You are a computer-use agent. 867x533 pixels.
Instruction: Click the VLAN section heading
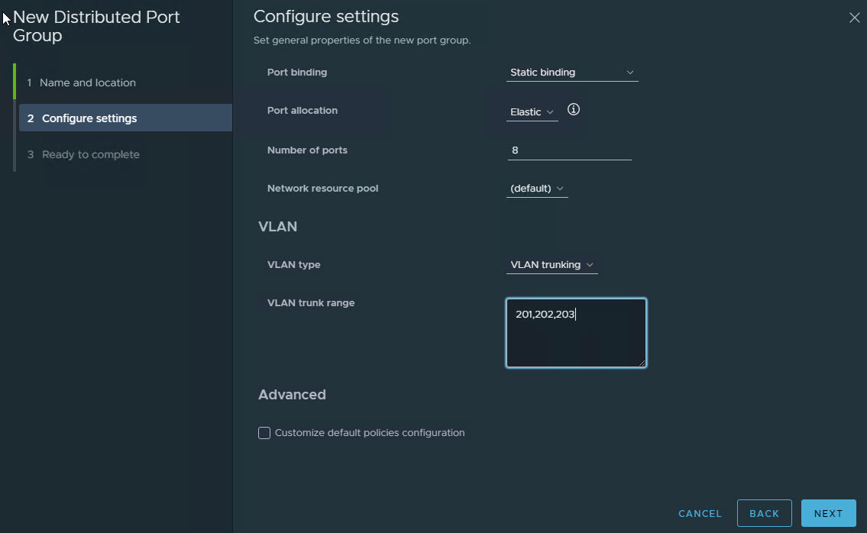pos(277,227)
